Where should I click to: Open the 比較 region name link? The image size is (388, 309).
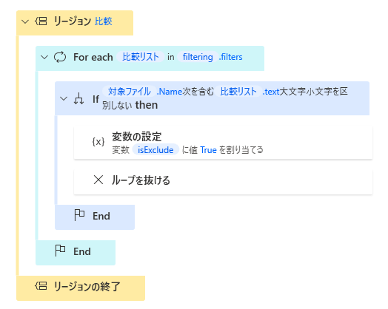click(x=104, y=21)
